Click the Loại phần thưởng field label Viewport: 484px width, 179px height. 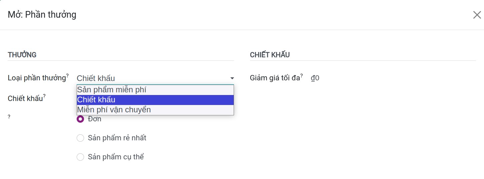click(37, 78)
